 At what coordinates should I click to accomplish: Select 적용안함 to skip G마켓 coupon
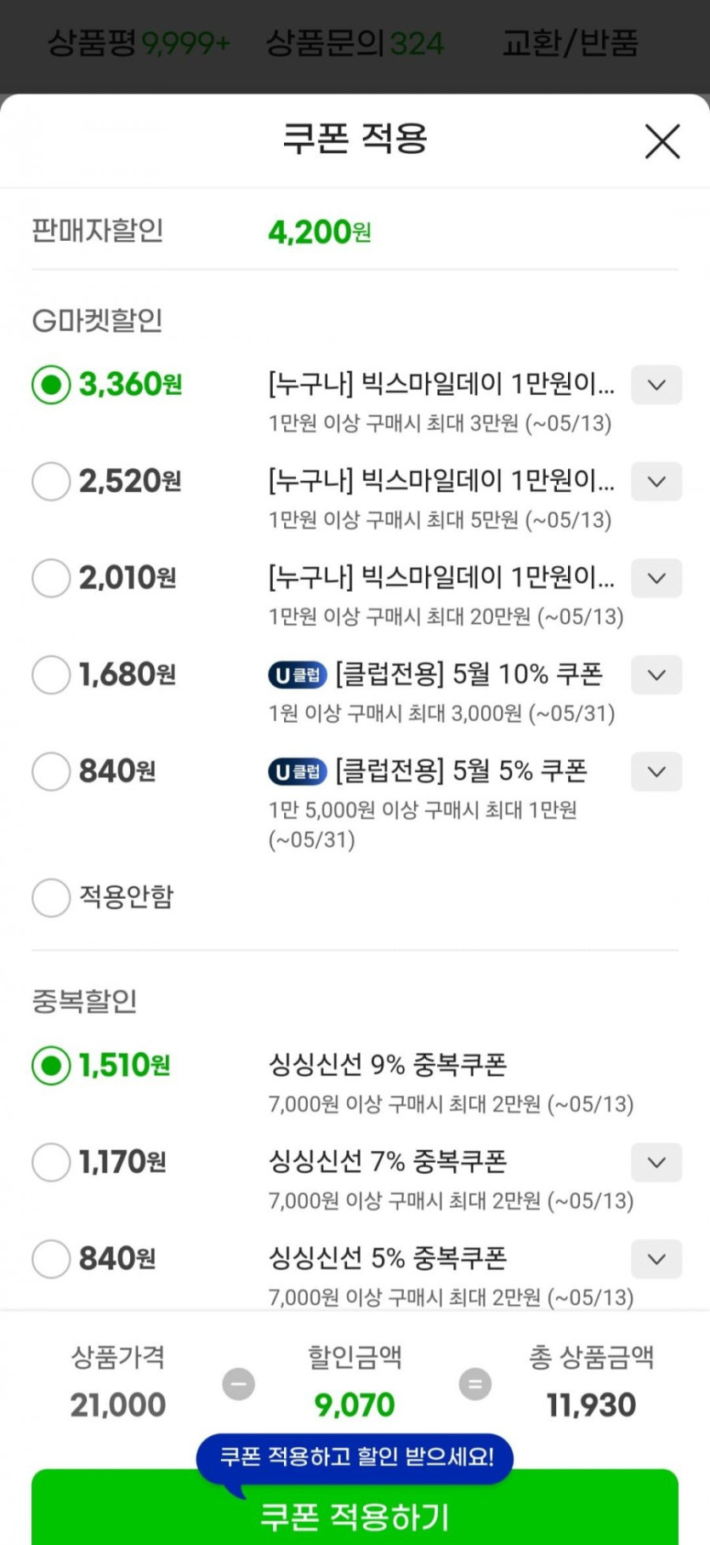tap(51, 897)
